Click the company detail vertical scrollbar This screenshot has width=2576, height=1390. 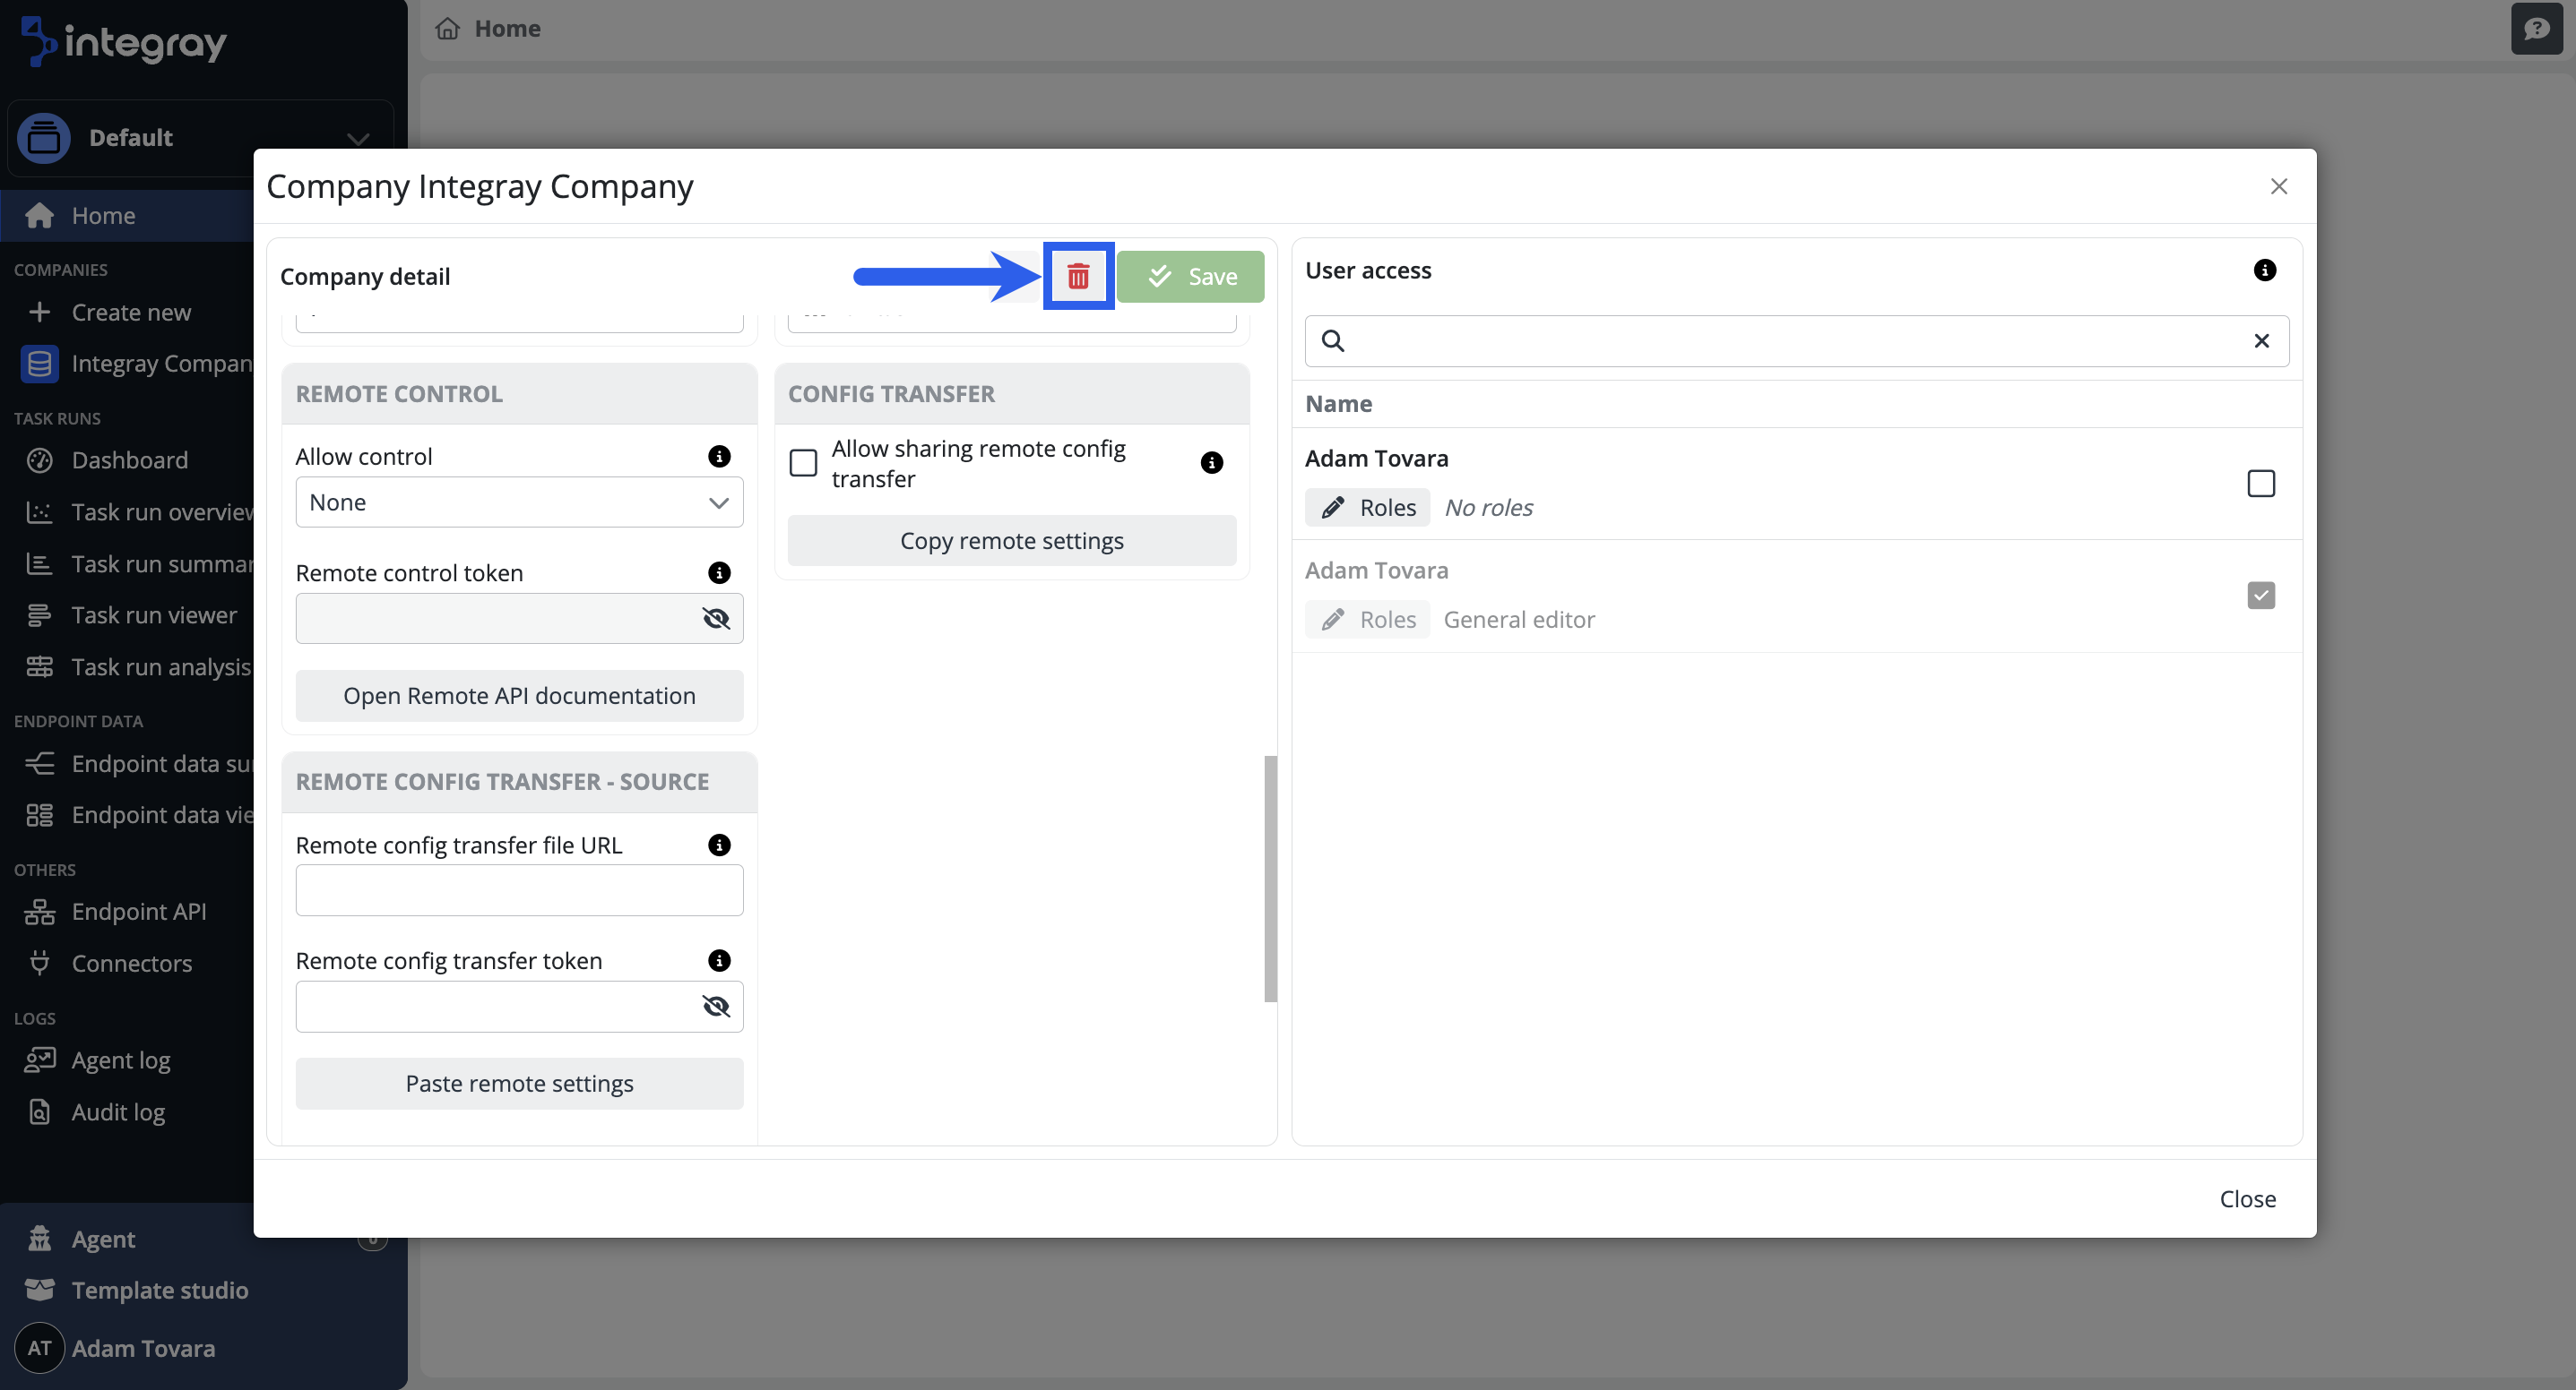[1270, 878]
